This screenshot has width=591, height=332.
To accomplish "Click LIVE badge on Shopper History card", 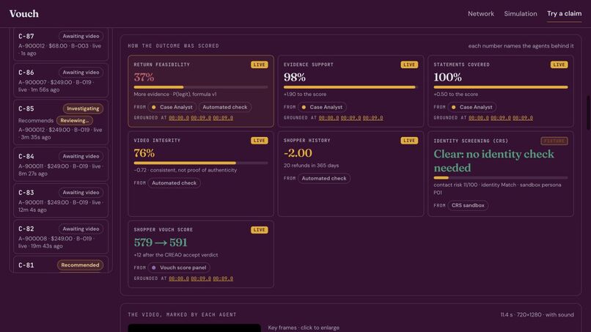I will [x=409, y=141].
